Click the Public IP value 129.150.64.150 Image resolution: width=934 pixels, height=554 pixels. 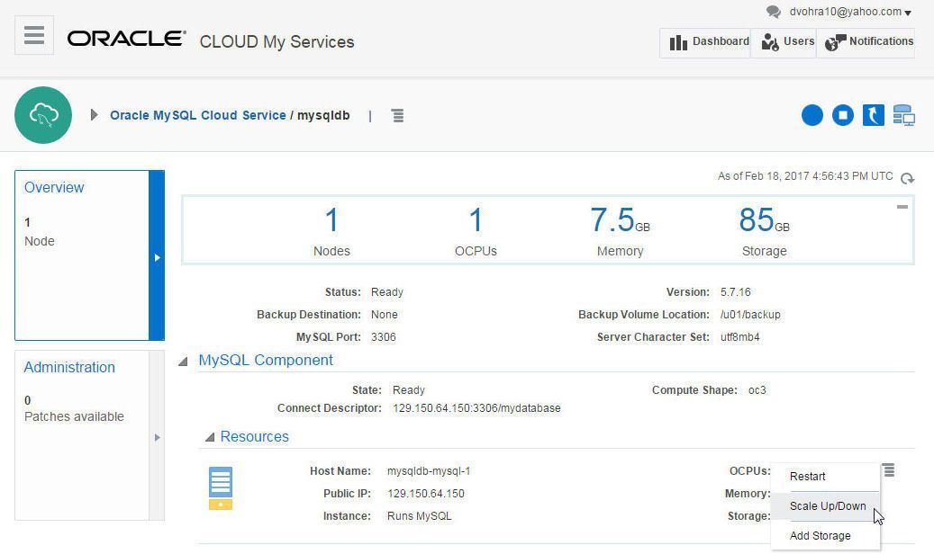[426, 494]
